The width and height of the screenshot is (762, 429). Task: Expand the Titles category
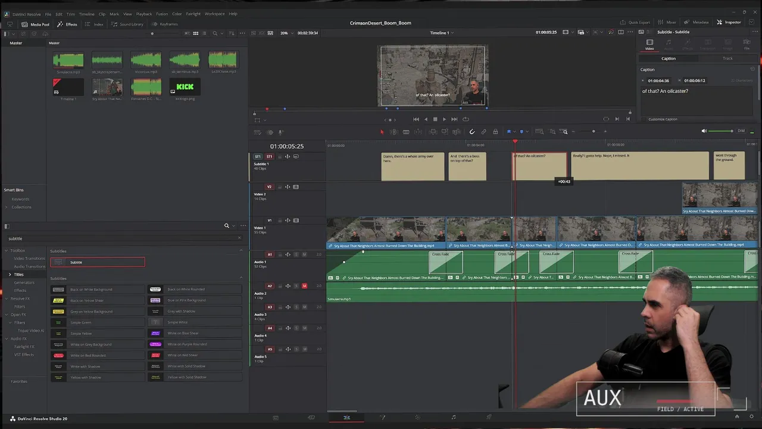(x=10, y=274)
